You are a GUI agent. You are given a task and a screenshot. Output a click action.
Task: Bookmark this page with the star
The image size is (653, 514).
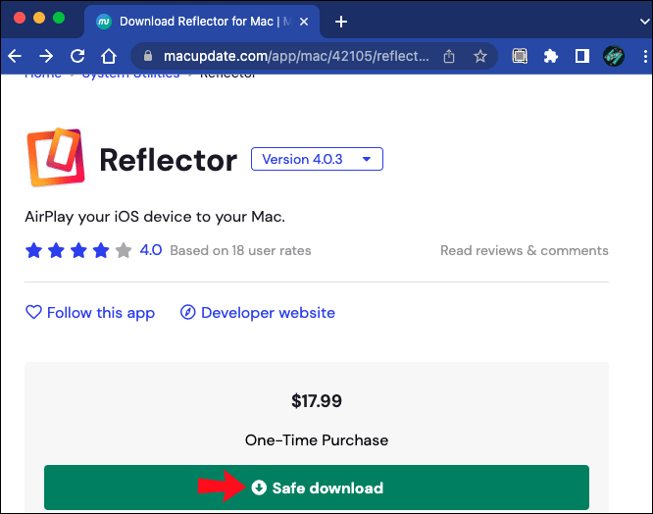pos(480,56)
